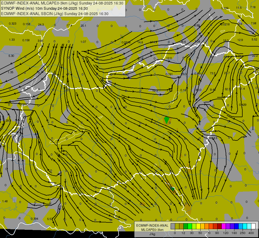
Task: Click the map value 0.429
Action: 243,105
